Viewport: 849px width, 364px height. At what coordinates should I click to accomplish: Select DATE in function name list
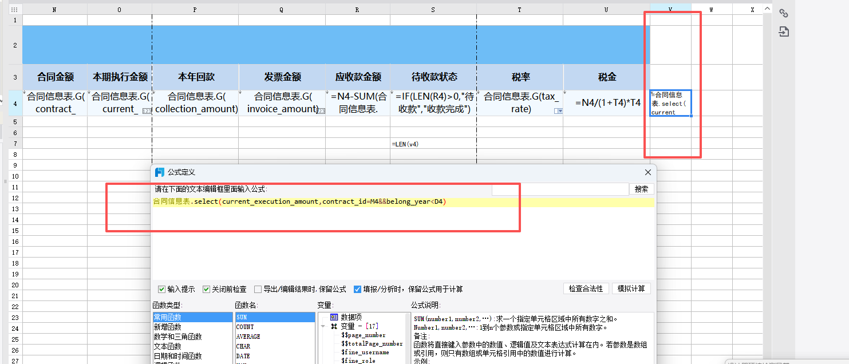point(275,356)
